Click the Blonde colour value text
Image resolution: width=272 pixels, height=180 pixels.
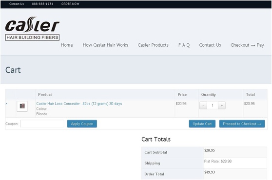pyautogui.click(x=42, y=114)
